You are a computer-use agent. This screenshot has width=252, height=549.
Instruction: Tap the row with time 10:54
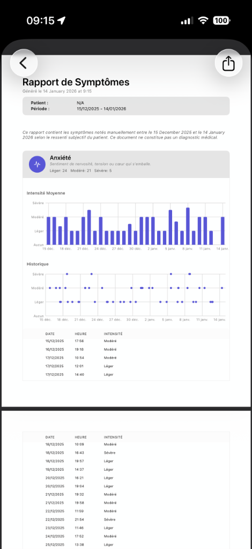(x=126, y=358)
